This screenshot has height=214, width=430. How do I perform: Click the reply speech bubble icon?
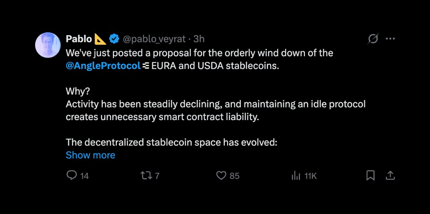click(72, 175)
